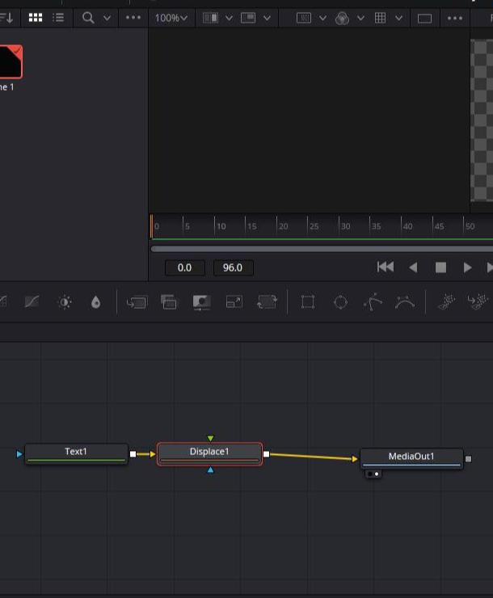
Task: Click Displace1 blue effect mask input
Action: (x=210, y=470)
